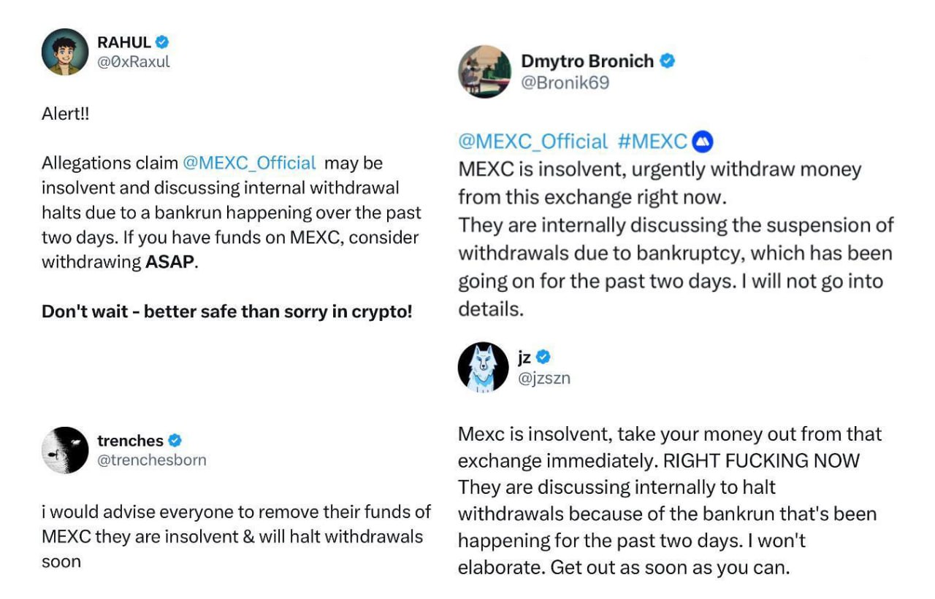Open @MEXC_Official mention in RAHUL's tweet
This screenshot has height=599, width=935.
248,163
